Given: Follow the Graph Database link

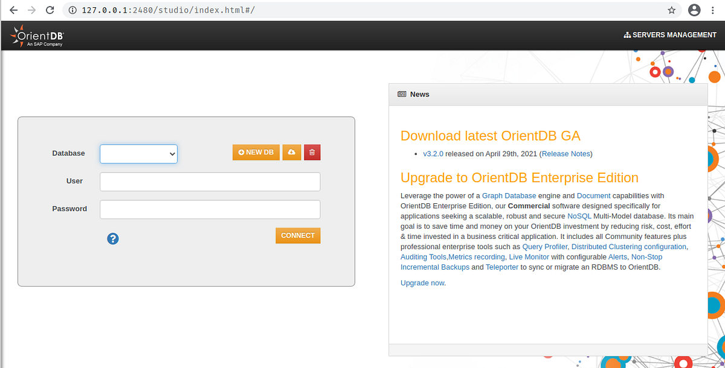Looking at the screenshot, I should click(509, 195).
